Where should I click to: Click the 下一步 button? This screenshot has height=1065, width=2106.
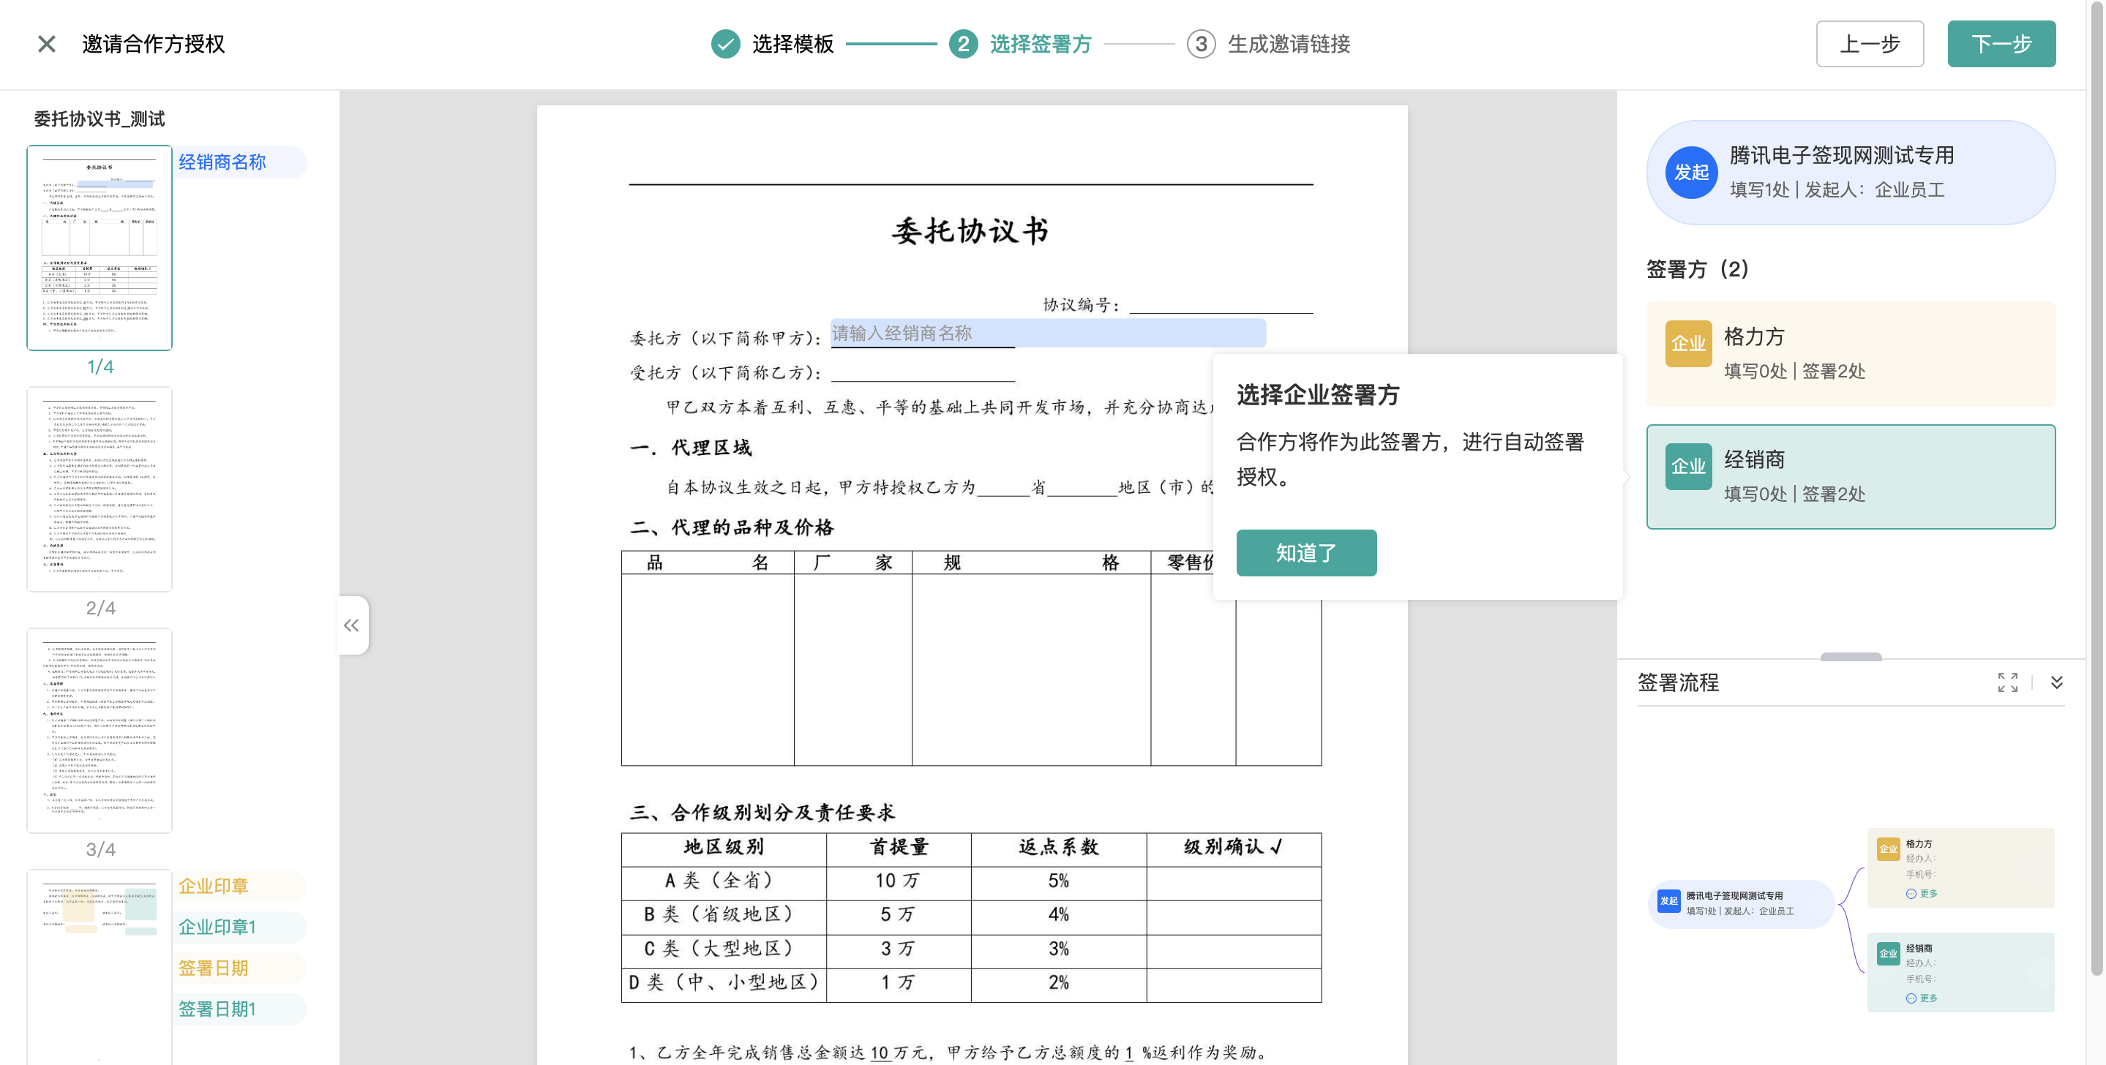tap(2001, 44)
